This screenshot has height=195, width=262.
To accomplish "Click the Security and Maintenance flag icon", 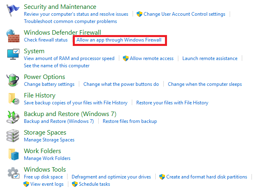I will (x=13, y=11).
